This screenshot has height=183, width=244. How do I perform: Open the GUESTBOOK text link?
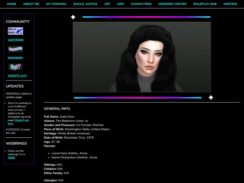coord(16,40)
